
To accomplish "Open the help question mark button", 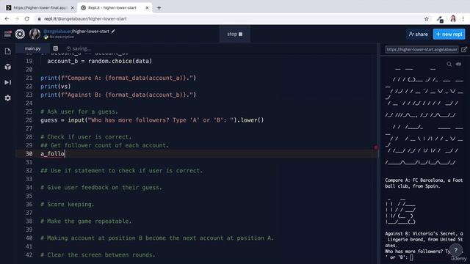I will coord(455,250).
